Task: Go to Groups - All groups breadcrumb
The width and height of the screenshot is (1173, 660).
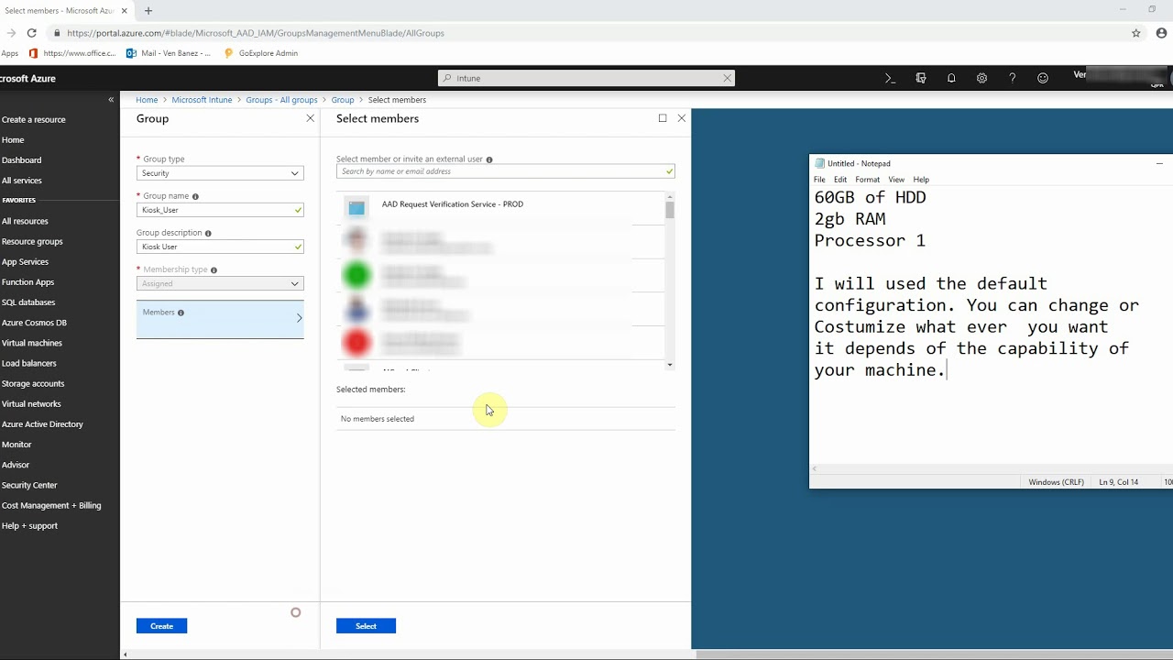Action: 281,100
